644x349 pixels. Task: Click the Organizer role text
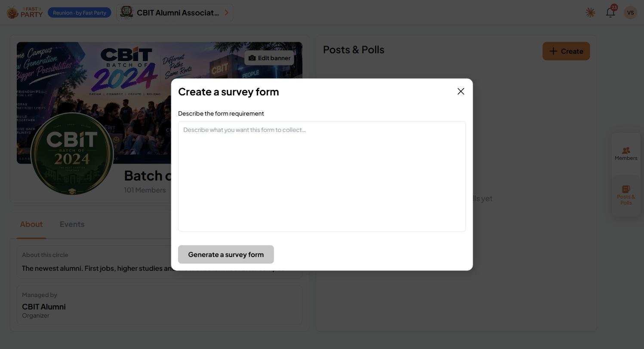pyautogui.click(x=36, y=315)
